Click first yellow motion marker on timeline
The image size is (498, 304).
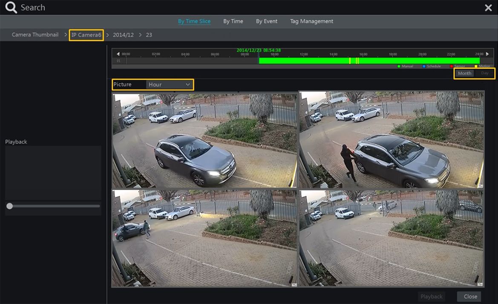[350, 61]
